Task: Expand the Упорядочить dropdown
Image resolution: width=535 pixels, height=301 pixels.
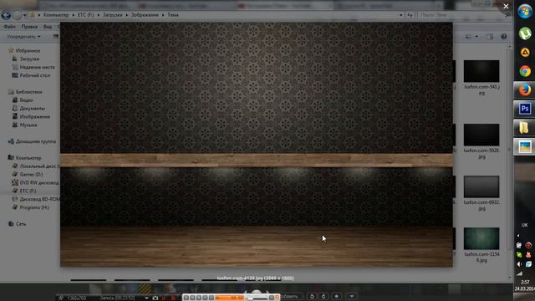Action: (23, 37)
